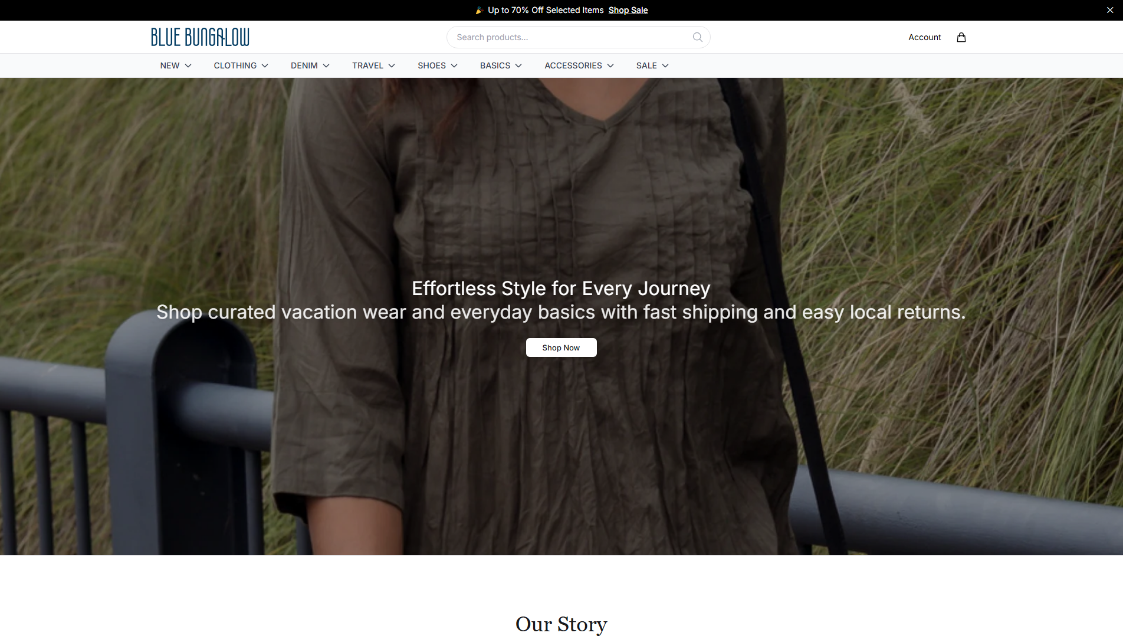Click the 'Up to 70% Off Selected Items' text
Viewport: 1123px width, 636px height.
[x=546, y=10]
